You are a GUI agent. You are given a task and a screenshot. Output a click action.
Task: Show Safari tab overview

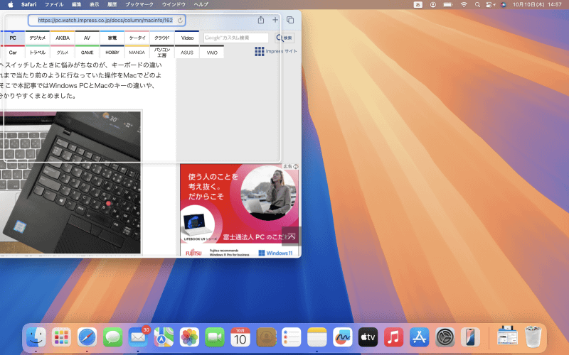pyautogui.click(x=290, y=20)
